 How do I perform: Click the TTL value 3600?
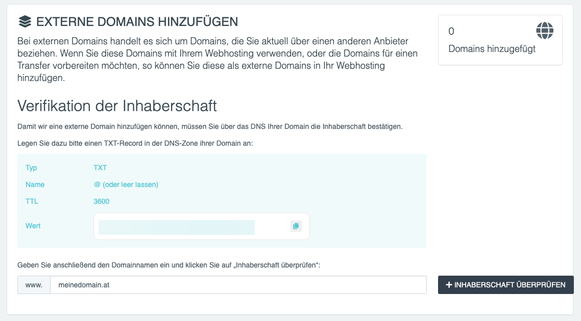click(101, 201)
